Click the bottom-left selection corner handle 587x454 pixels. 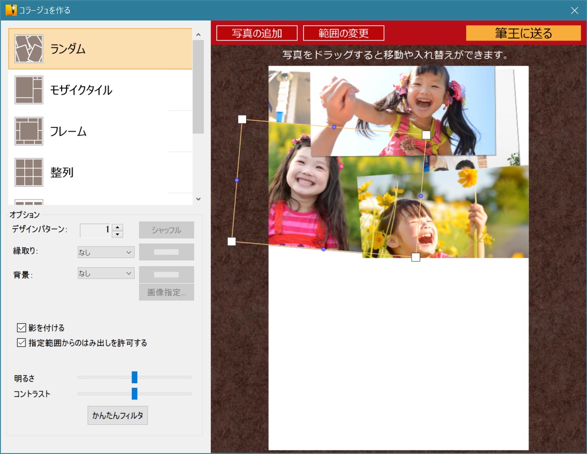click(x=232, y=241)
